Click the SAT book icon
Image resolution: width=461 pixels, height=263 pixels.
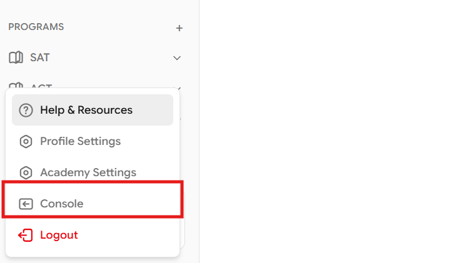click(16, 57)
